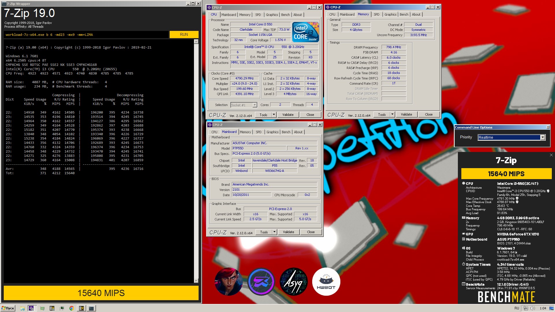Screen dimensions: 555x312
Task: Click the Intel Core i3 inside badge
Action: [306, 32]
